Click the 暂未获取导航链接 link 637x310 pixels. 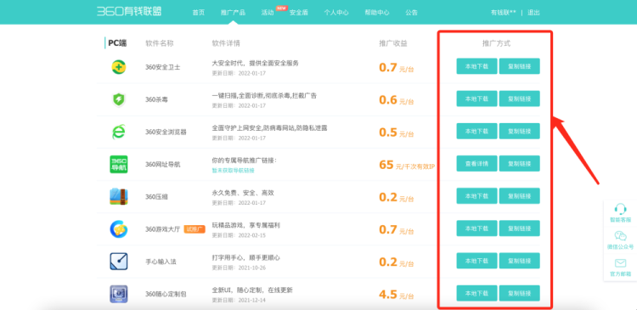point(234,171)
